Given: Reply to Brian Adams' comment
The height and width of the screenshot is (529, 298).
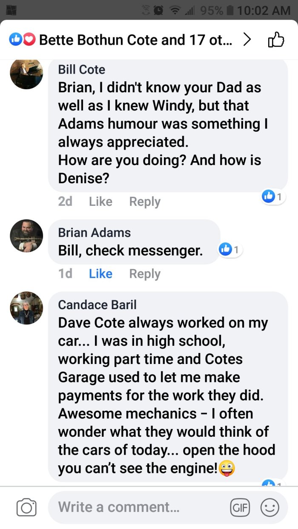Looking at the screenshot, I should 145,273.
